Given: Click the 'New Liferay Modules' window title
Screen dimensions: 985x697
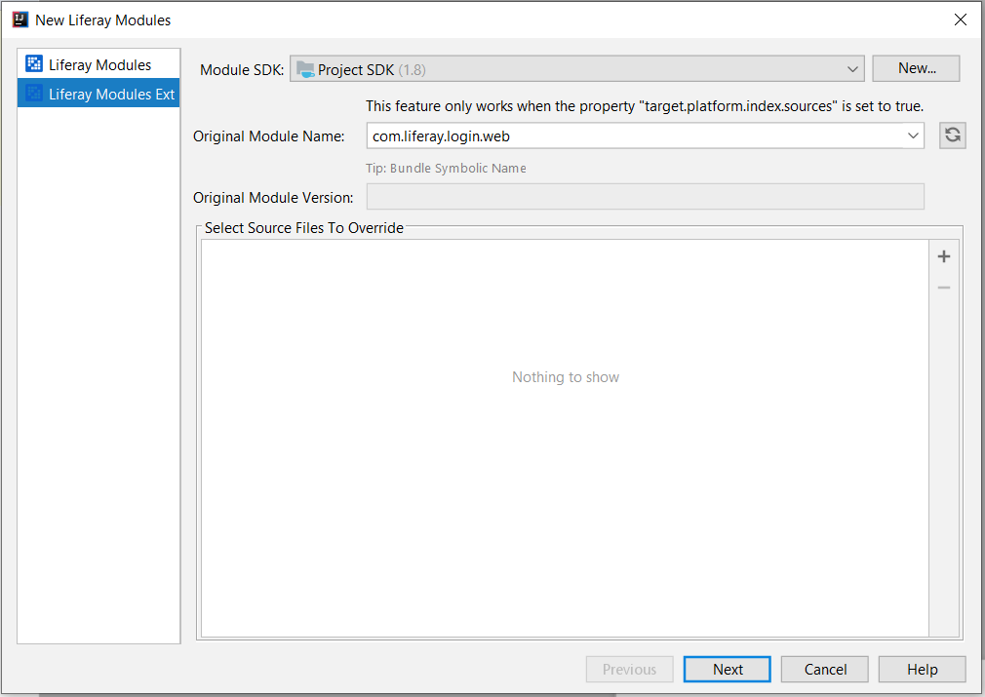Looking at the screenshot, I should pyautogui.click(x=103, y=20).
